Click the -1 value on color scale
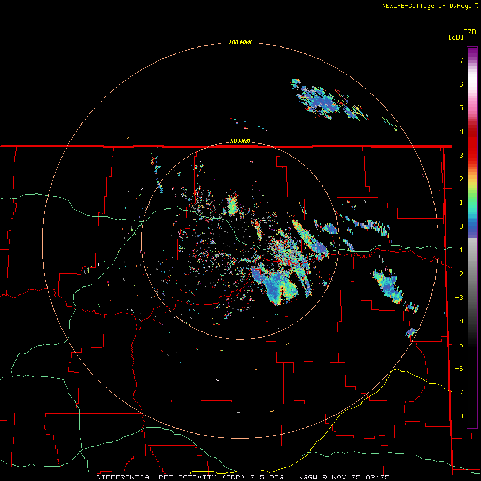Viewport: 481px width, 481px height. pyautogui.click(x=459, y=250)
